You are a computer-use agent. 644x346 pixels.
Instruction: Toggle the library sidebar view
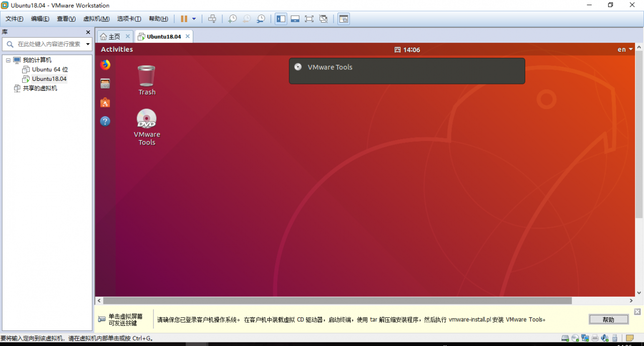[281, 19]
